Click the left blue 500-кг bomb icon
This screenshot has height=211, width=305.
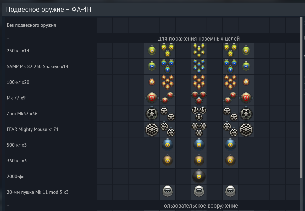168,145
